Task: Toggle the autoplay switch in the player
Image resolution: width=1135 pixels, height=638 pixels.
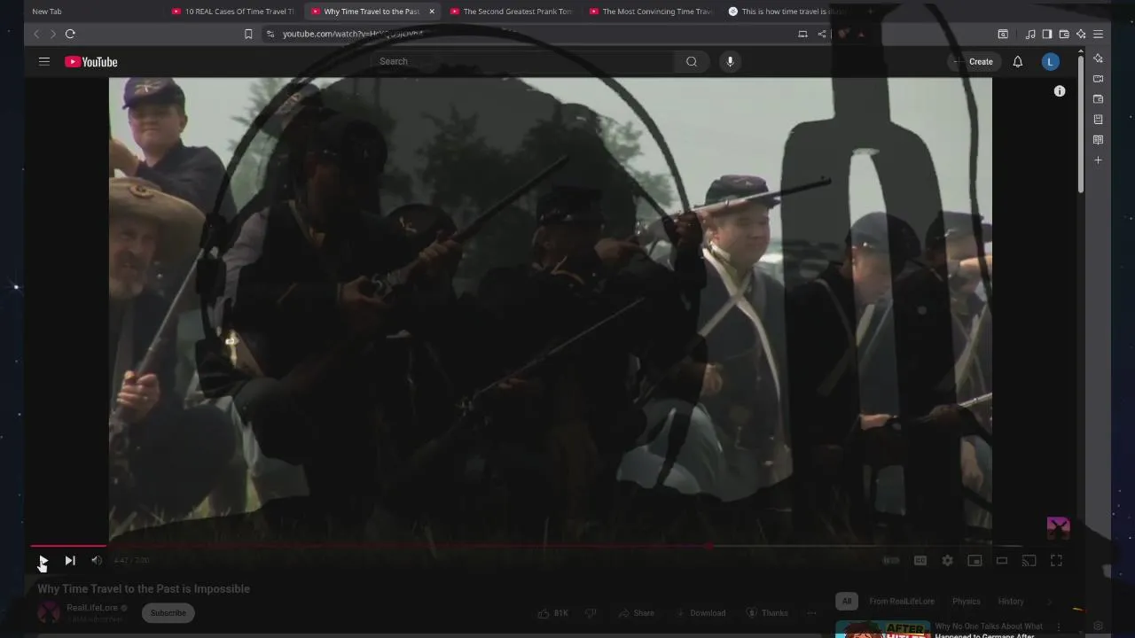Action: pos(891,560)
